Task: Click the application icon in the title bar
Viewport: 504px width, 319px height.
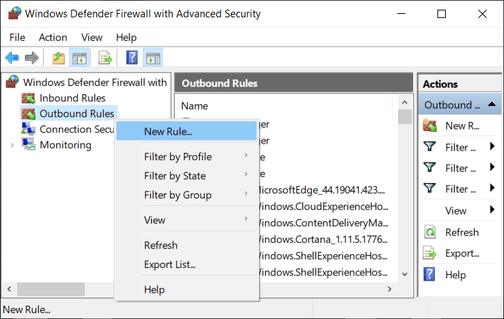Action: pyautogui.click(x=15, y=13)
